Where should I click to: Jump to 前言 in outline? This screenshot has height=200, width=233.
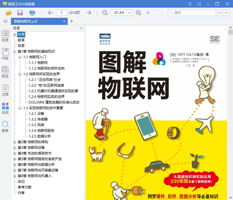(21, 40)
